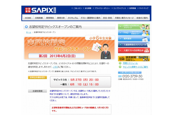The height and width of the screenshot is (115, 173).
Task: Click green arrow icon beside 月間スケジュール
Action: (120, 63)
